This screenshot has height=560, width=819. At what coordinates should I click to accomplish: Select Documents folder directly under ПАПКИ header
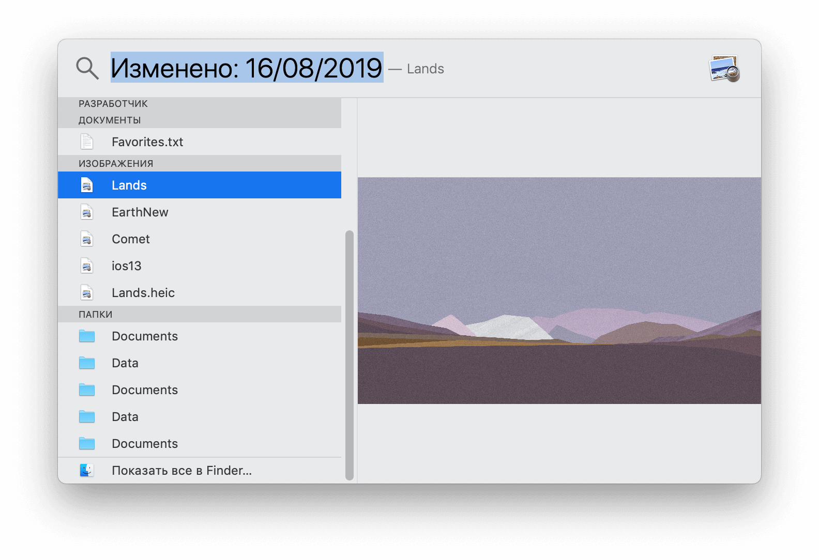[200, 336]
